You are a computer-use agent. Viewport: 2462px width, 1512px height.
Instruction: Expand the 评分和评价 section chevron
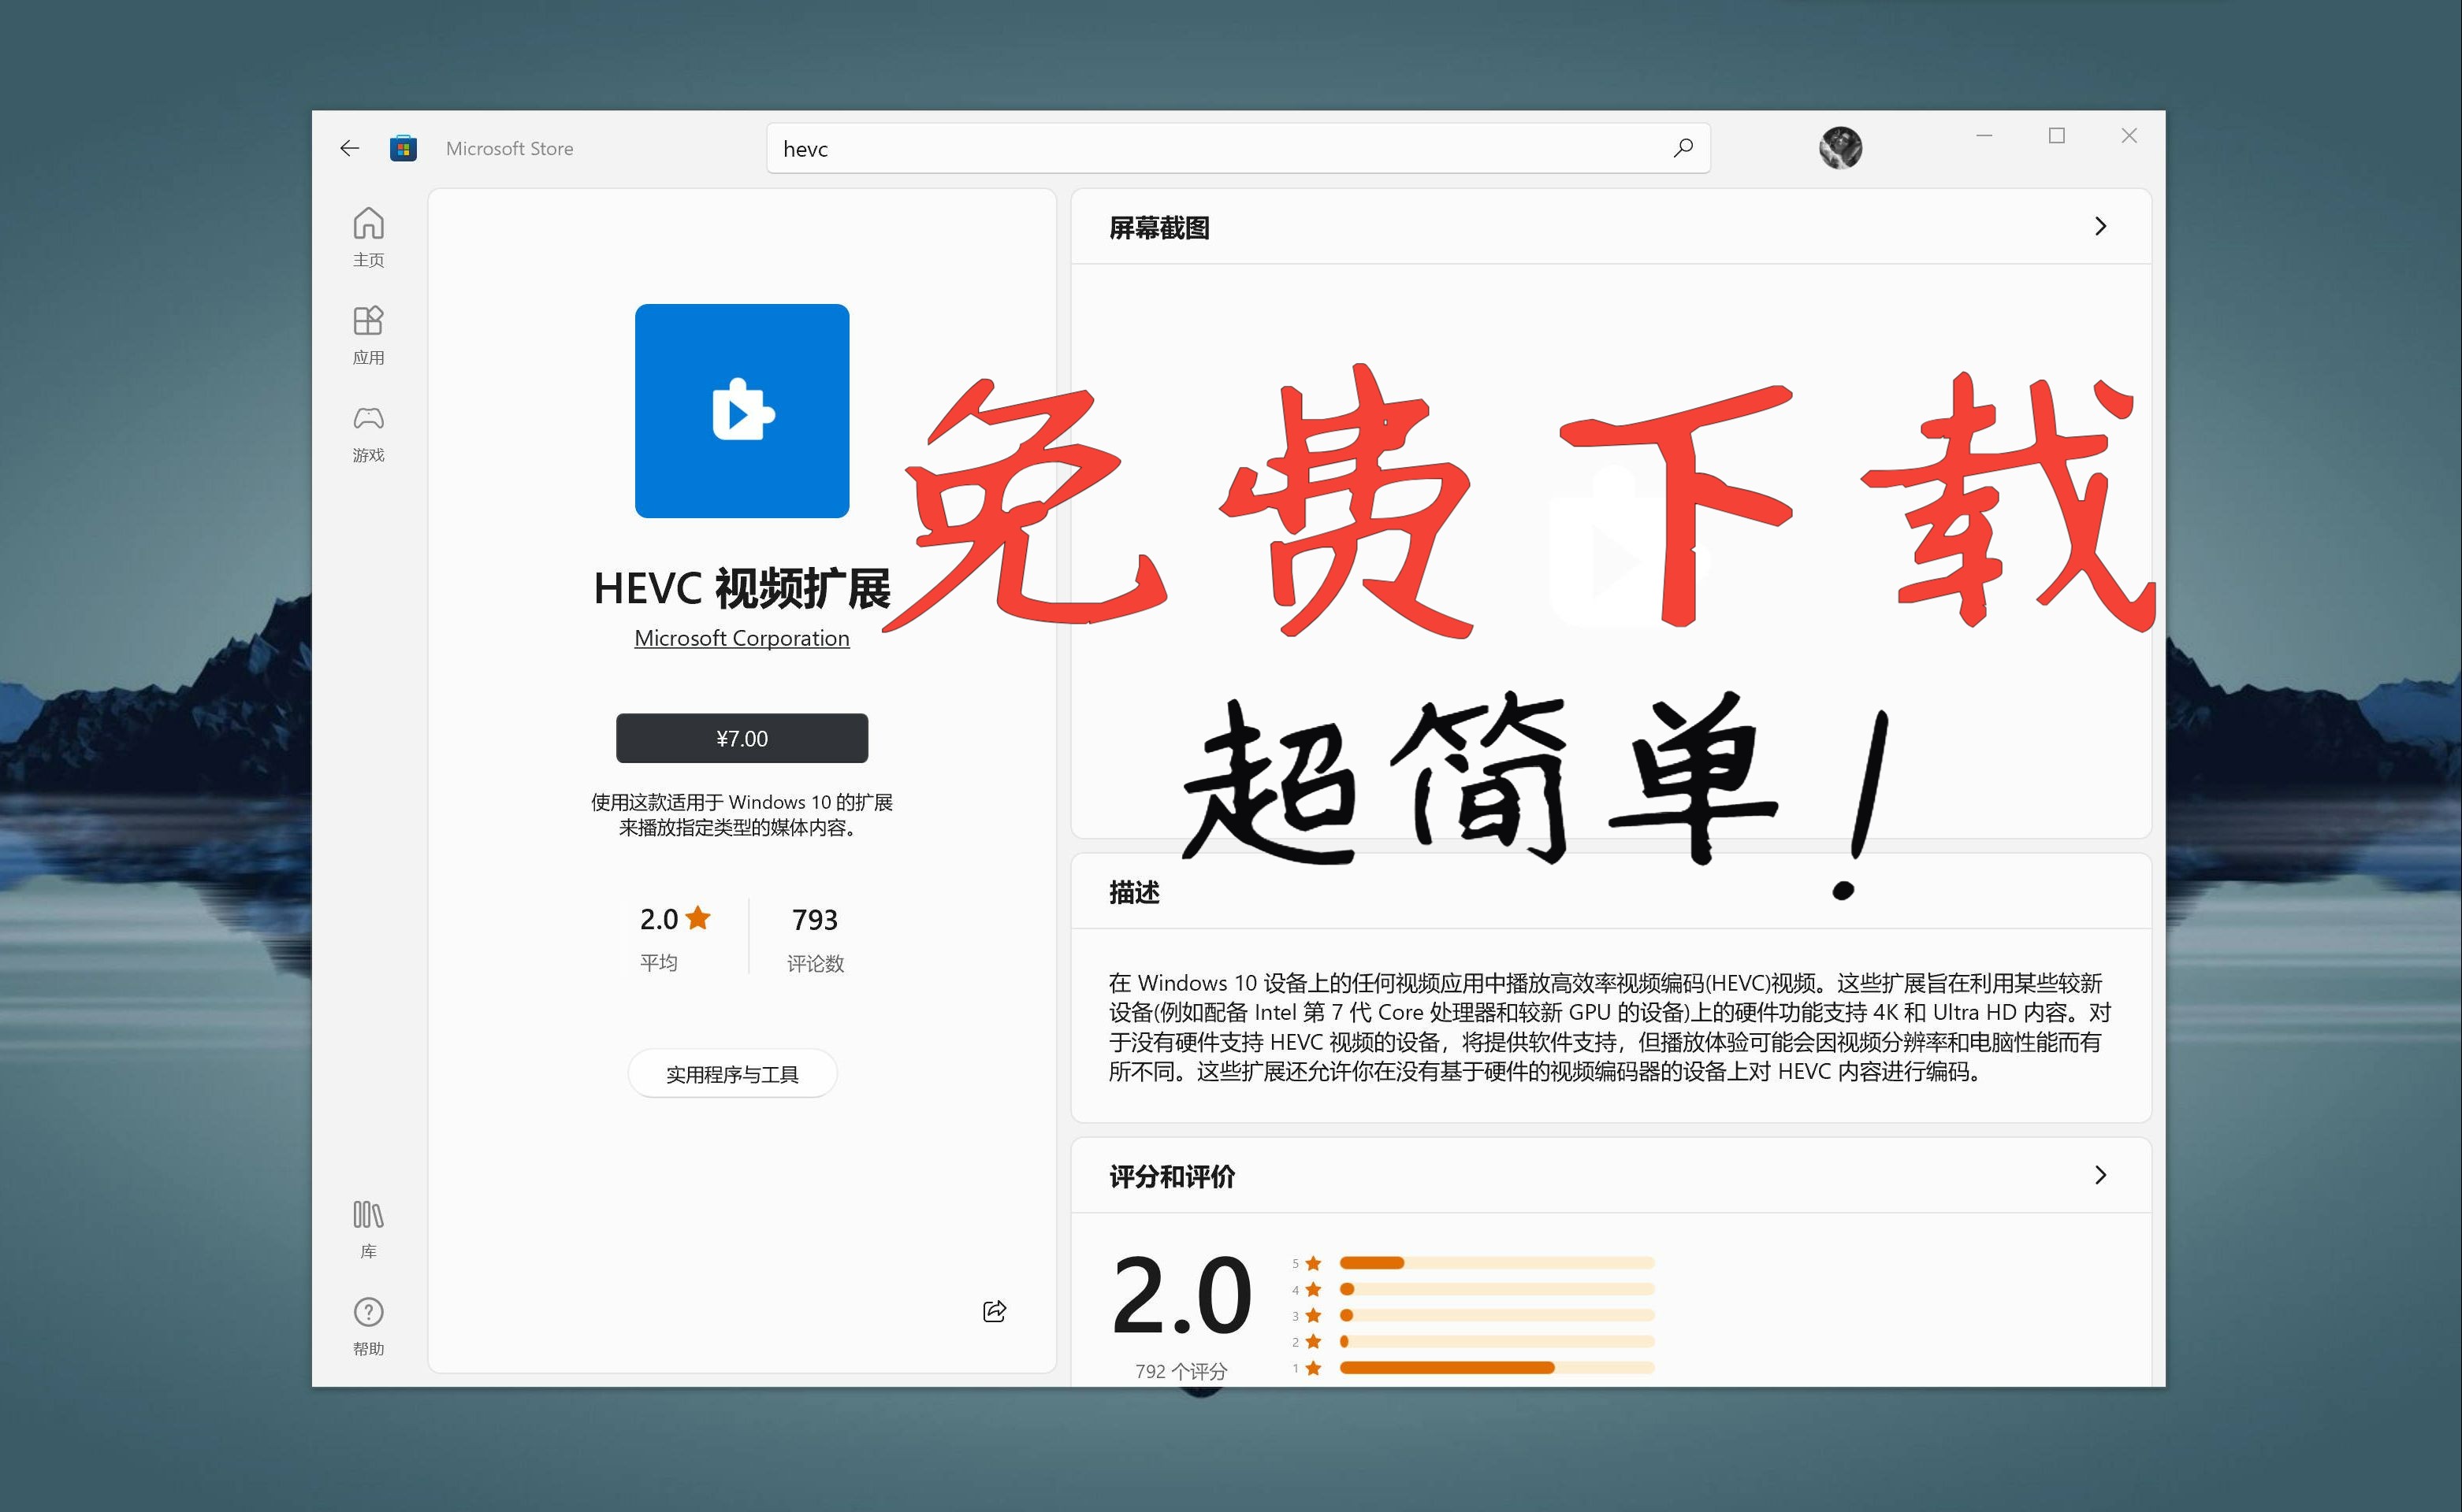tap(2099, 1175)
